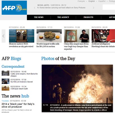Show previous headline in news ticker
The width and height of the screenshot is (115, 113).
pyautogui.click(x=35, y=8)
